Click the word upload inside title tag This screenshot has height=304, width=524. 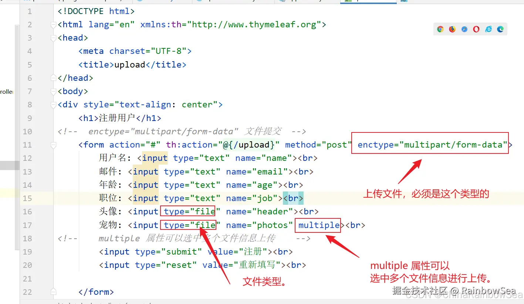click(x=130, y=65)
